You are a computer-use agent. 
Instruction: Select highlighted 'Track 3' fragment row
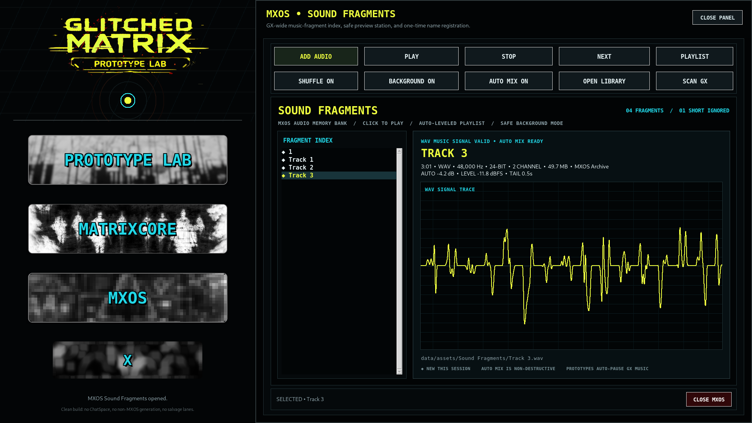tap(339, 175)
